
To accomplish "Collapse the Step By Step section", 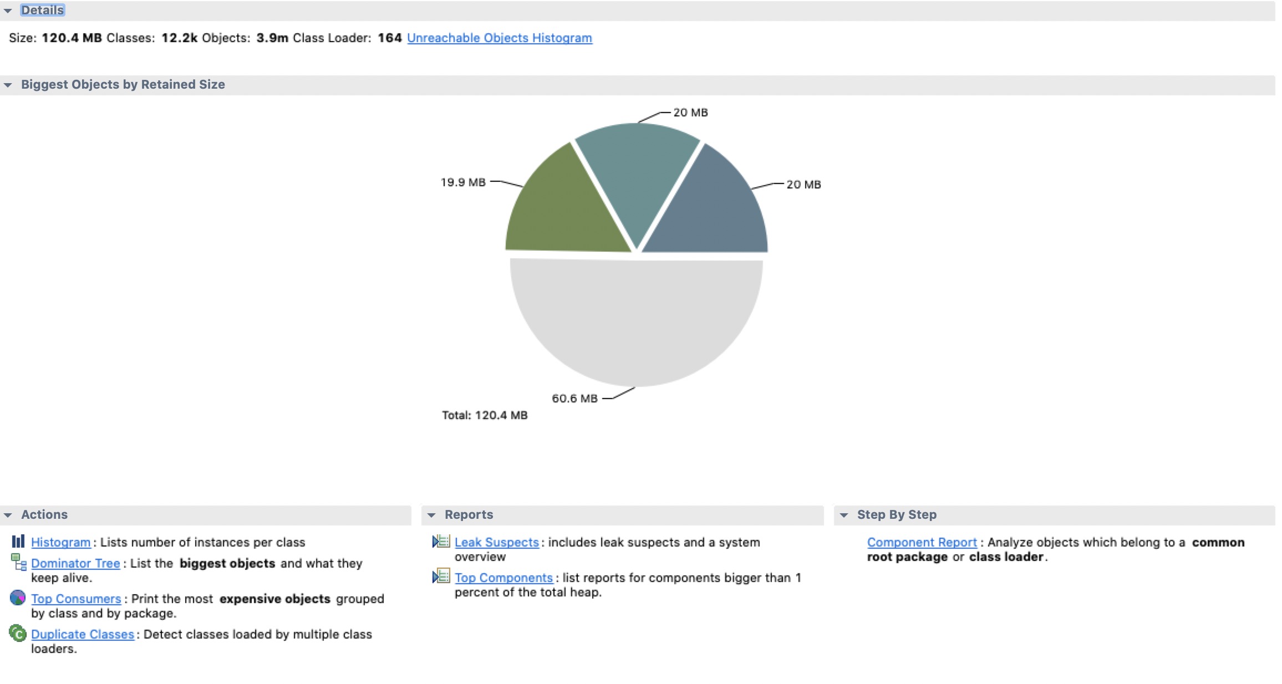I will (844, 515).
